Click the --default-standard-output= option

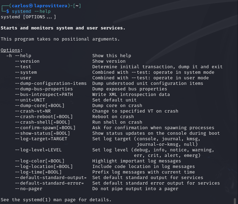click(x=51, y=178)
